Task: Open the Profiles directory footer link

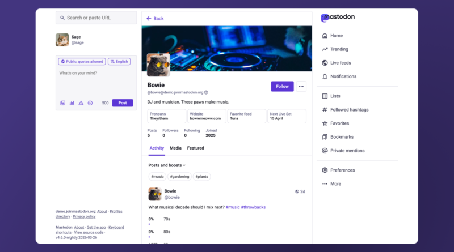Action: click(89, 214)
